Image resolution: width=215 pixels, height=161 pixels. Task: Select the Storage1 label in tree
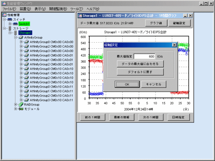tap(25, 33)
